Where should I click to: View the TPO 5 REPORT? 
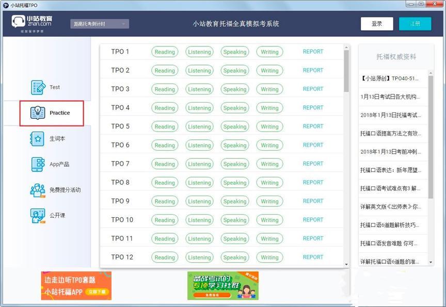pyautogui.click(x=313, y=126)
